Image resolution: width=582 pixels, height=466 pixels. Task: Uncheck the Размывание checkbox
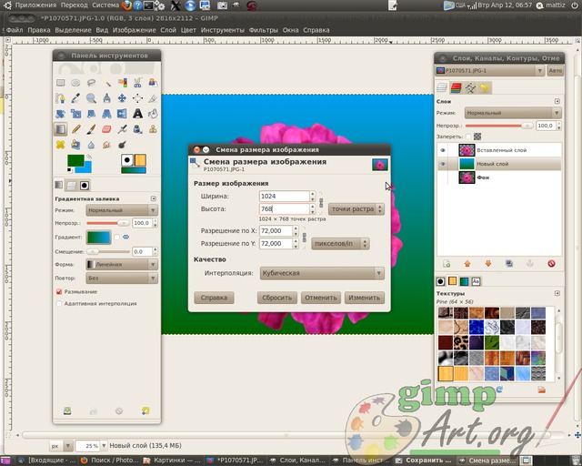(x=58, y=292)
